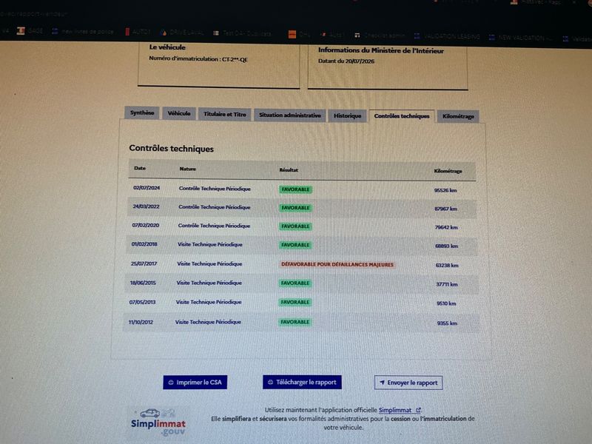Click the Le véhicule card heading
The width and height of the screenshot is (592, 444).
coord(167,47)
